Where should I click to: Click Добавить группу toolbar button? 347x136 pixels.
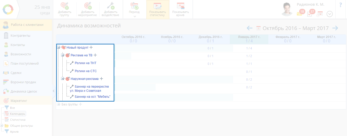[x=64, y=10]
